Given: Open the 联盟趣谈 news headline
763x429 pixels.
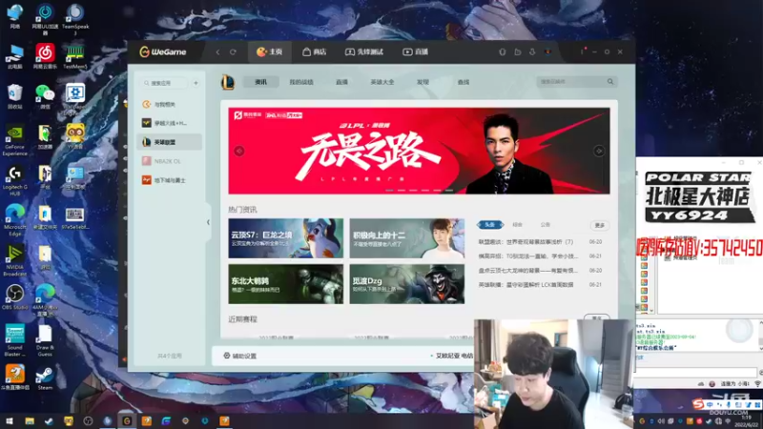Looking at the screenshot, I should pos(526,242).
